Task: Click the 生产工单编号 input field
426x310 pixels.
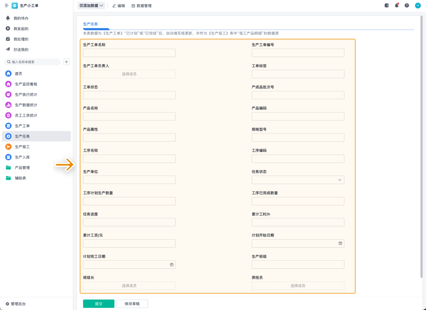Action: point(298,53)
